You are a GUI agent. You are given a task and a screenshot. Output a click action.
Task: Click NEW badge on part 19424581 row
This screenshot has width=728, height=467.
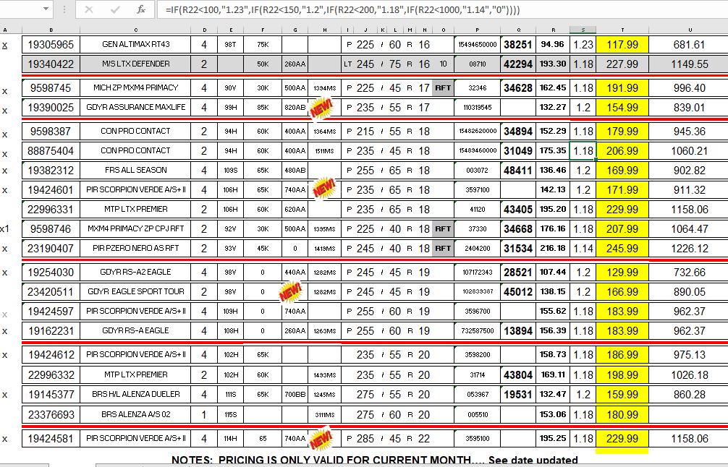tap(321, 438)
